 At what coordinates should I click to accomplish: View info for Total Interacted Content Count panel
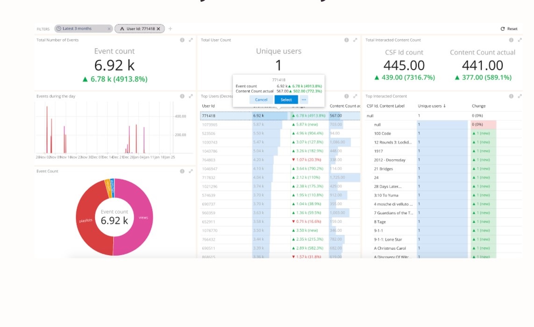click(511, 40)
